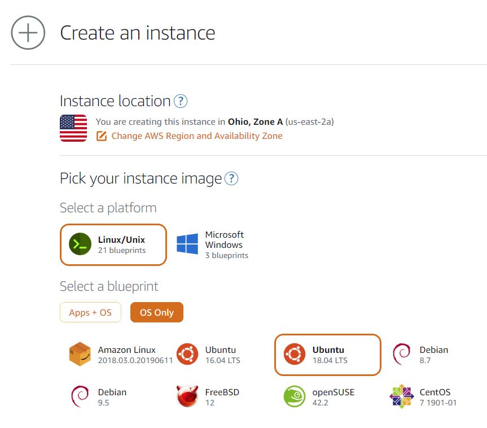This screenshot has width=487, height=428.
Task: Click the 'Pick your instance image' heading text
Action: pyautogui.click(x=141, y=179)
